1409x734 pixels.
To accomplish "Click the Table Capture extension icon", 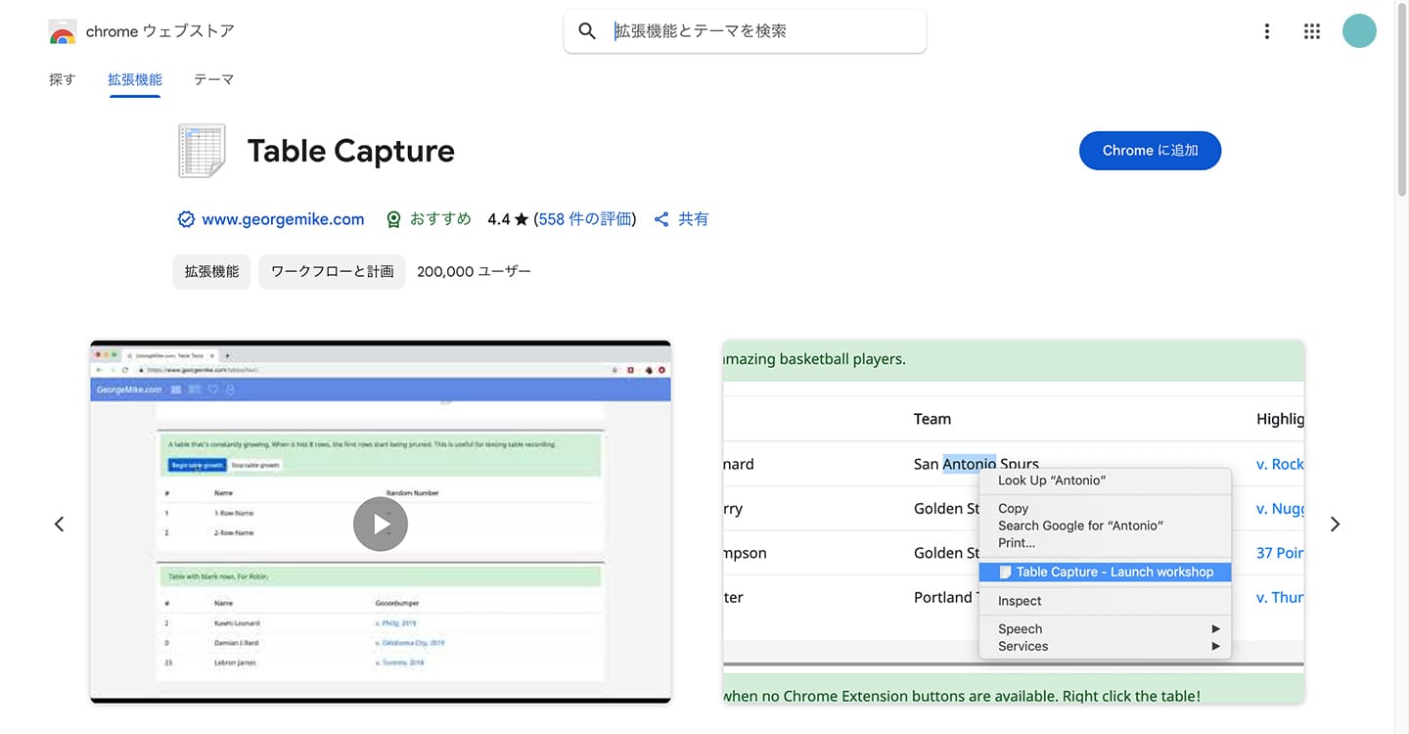I will tap(202, 151).
